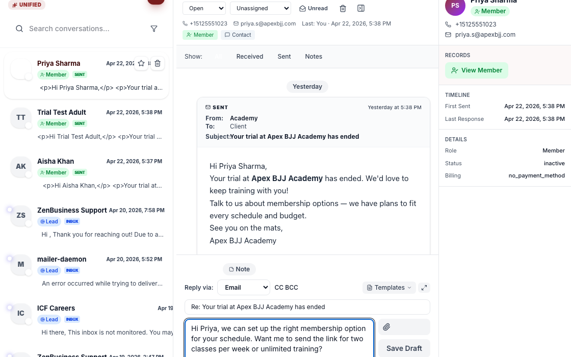Open the ICF Careers conversation

coord(86,320)
